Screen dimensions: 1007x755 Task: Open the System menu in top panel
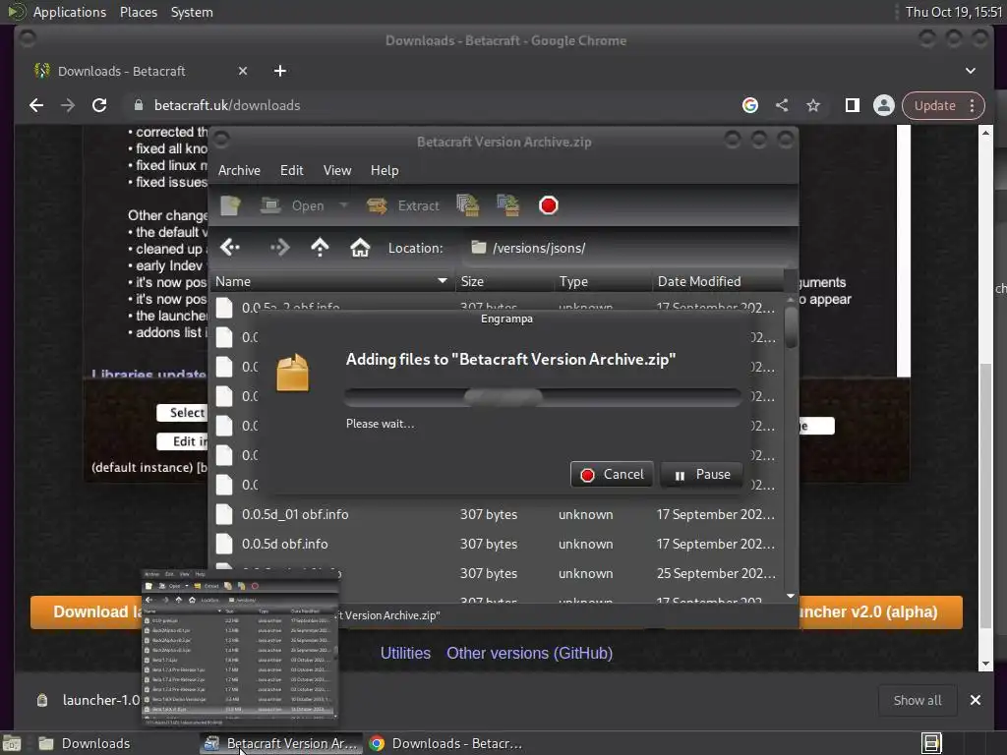192,12
